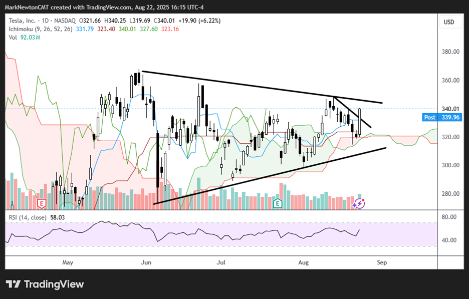Screen dimensions: 469x299
Task: Open the USD currency selector
Action: (448, 23)
